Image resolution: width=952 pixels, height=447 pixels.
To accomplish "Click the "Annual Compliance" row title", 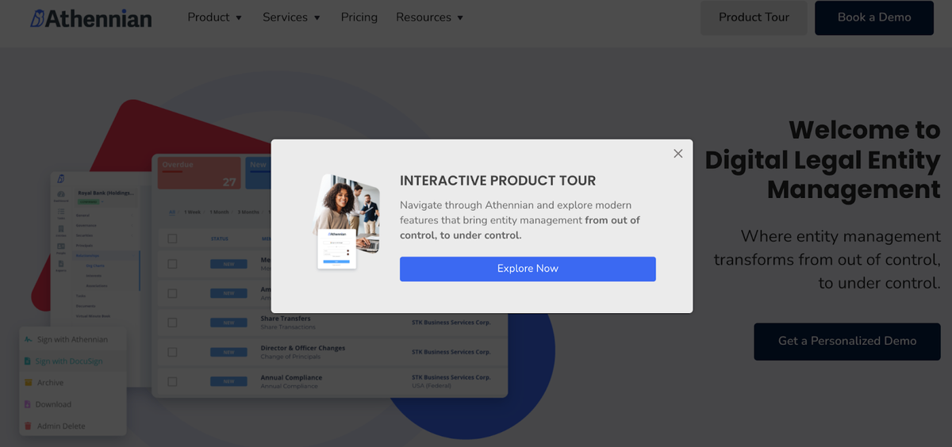I will [291, 377].
